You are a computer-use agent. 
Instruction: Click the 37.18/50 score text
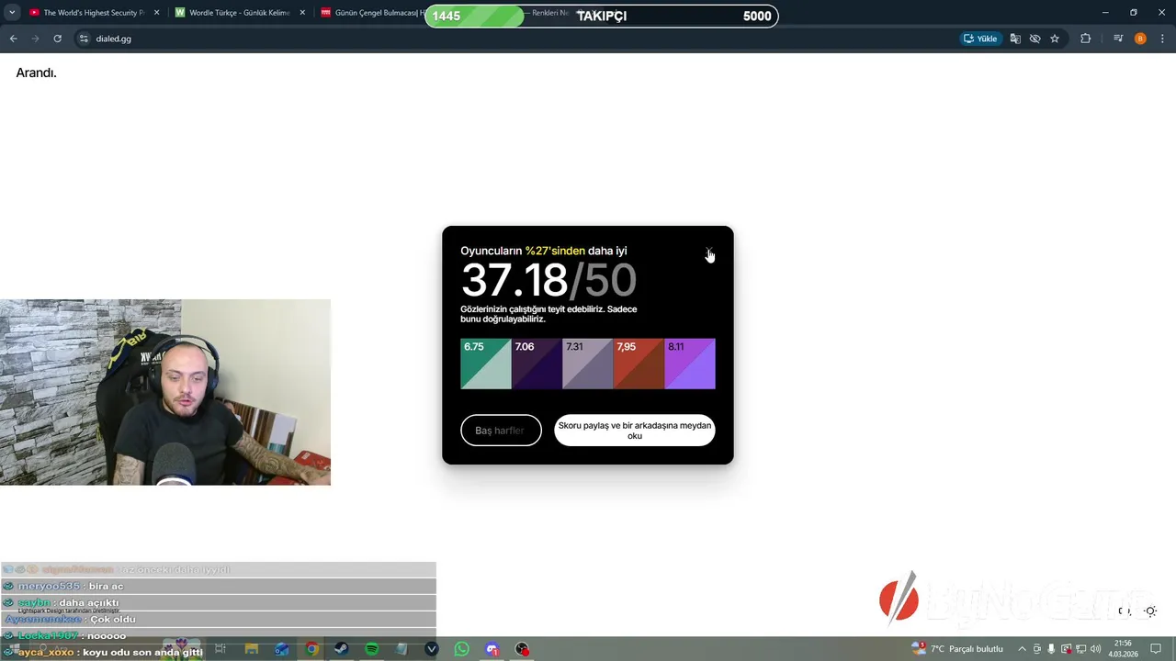pyautogui.click(x=548, y=280)
